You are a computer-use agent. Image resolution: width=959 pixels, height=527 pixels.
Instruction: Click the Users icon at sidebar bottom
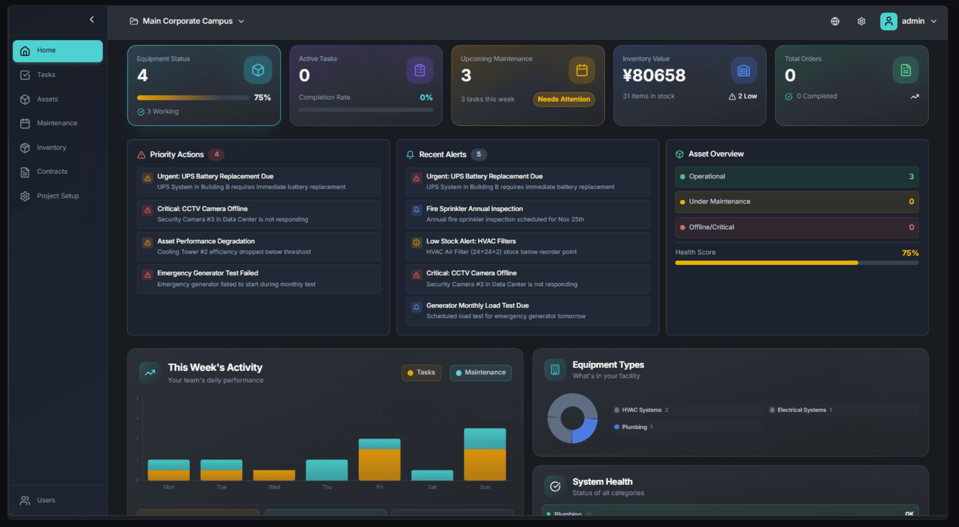point(25,500)
